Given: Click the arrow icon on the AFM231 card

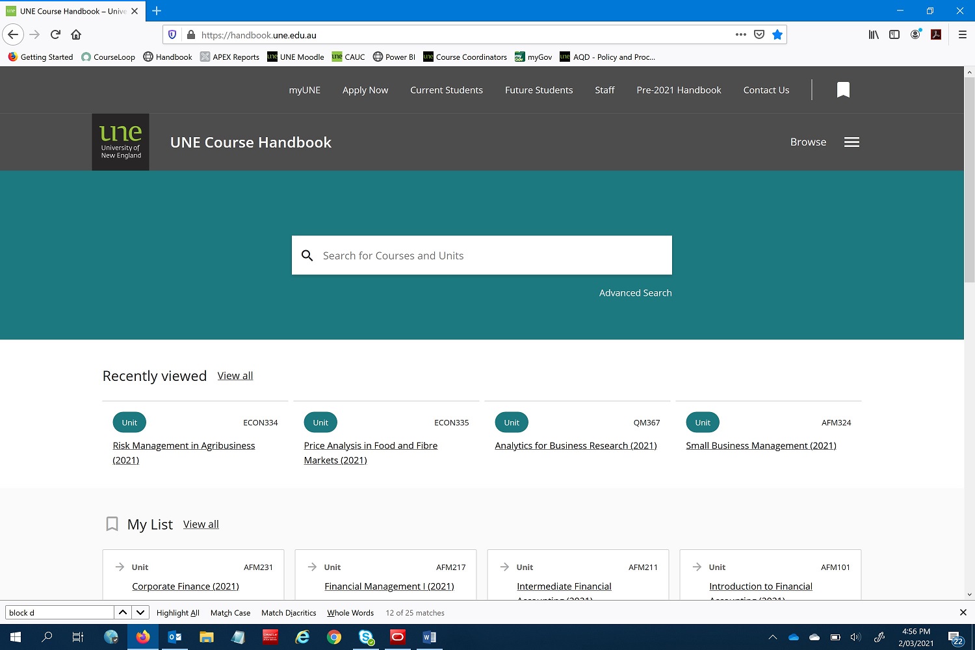Looking at the screenshot, I should pyautogui.click(x=120, y=567).
